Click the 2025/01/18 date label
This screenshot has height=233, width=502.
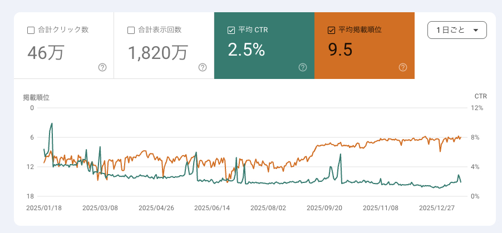click(x=44, y=208)
